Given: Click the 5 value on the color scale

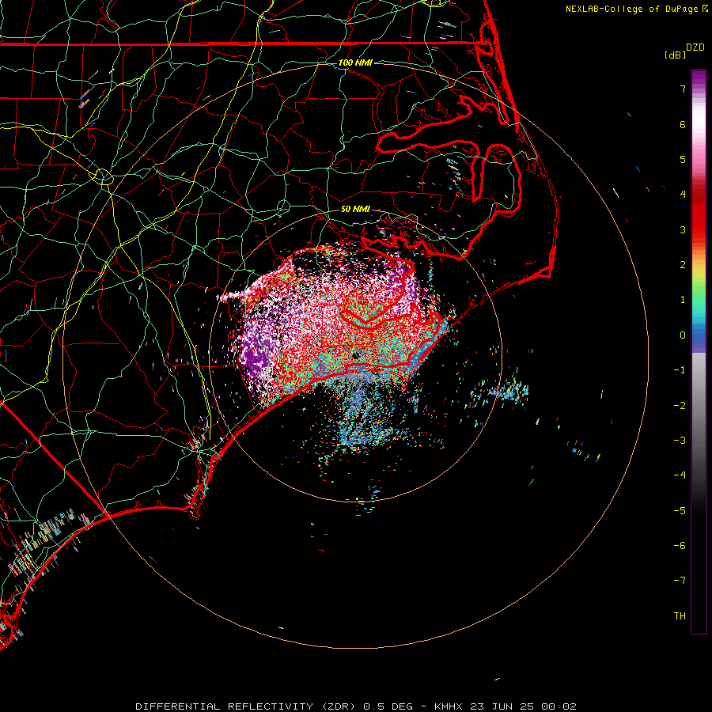Looking at the screenshot, I should point(683,159).
